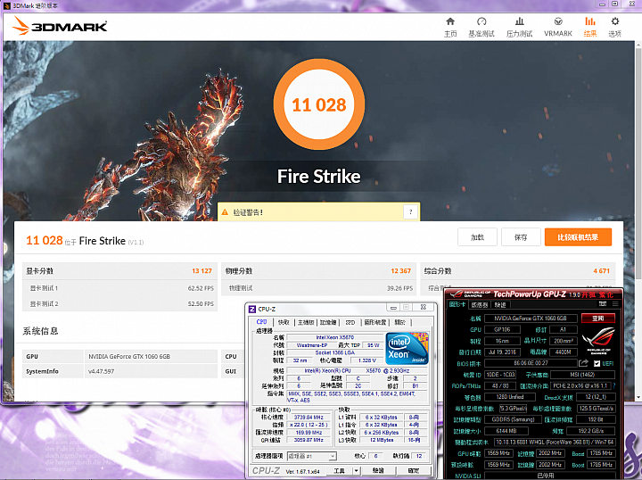Click CPU-Z core speed 3739.84 MHz

[309, 418]
